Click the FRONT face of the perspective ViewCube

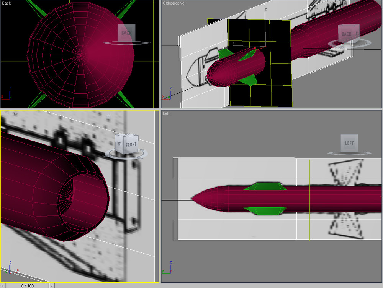131,145
